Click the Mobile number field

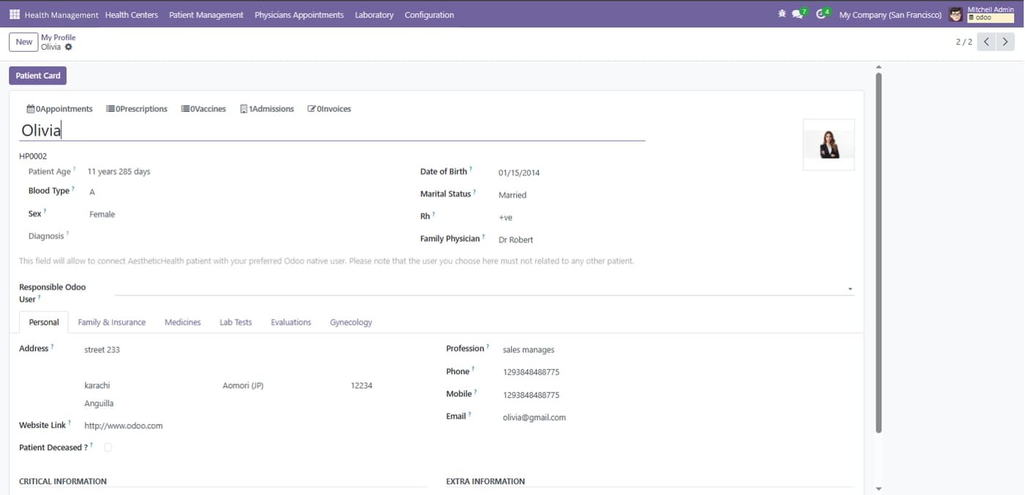532,395
